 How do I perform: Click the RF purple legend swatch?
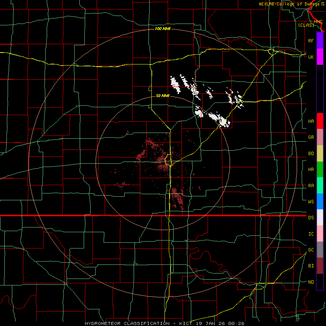point(320,41)
